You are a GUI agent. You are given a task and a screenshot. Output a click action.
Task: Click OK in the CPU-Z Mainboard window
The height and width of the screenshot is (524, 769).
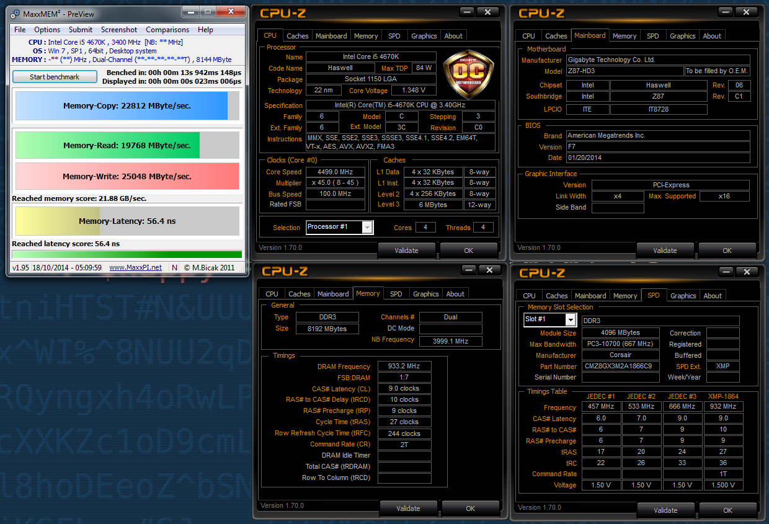point(727,251)
